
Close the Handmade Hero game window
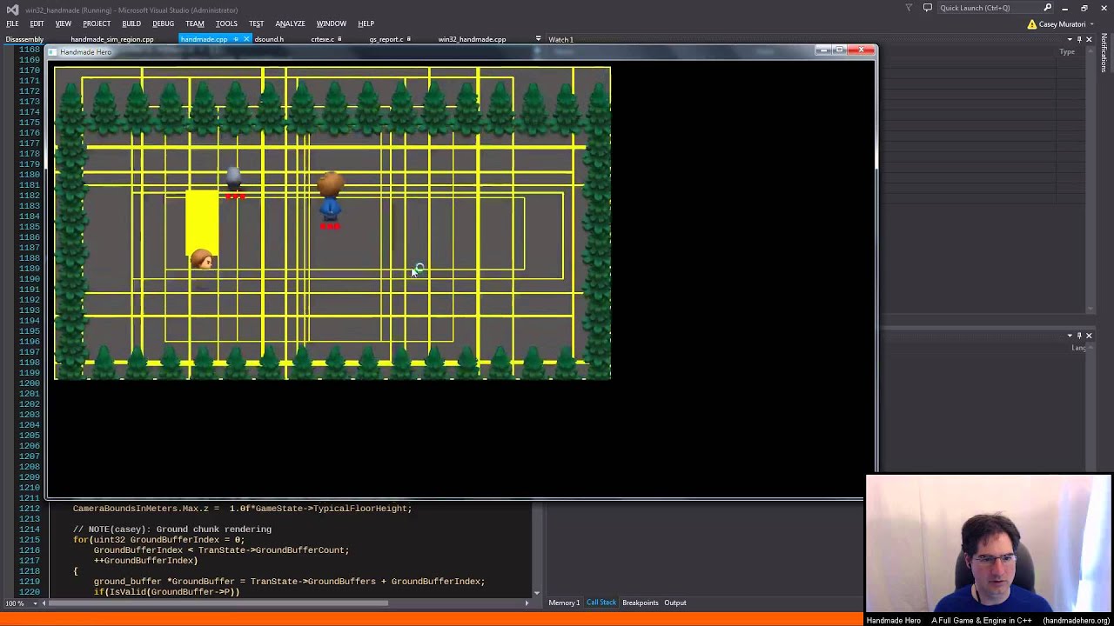[862, 50]
